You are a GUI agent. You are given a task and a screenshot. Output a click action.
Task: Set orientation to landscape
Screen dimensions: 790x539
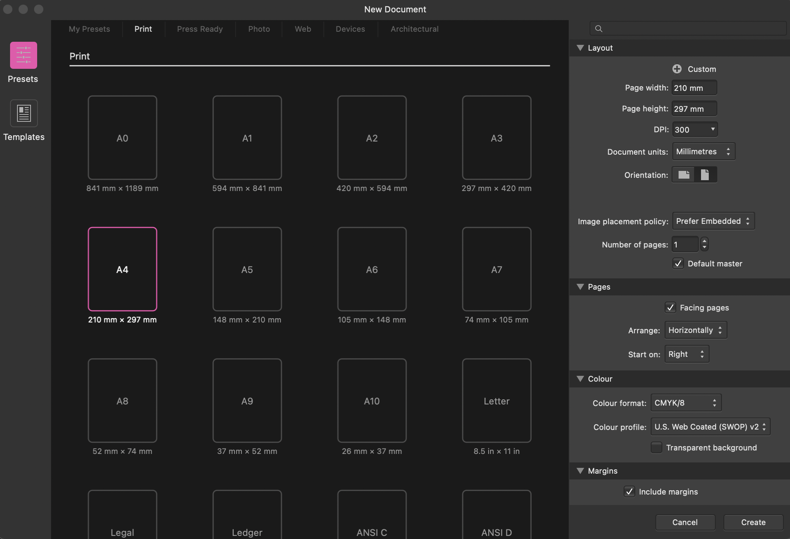tap(683, 174)
